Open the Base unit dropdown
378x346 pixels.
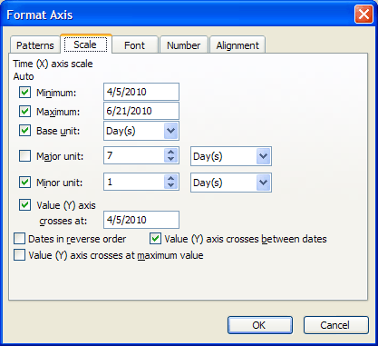(170, 131)
